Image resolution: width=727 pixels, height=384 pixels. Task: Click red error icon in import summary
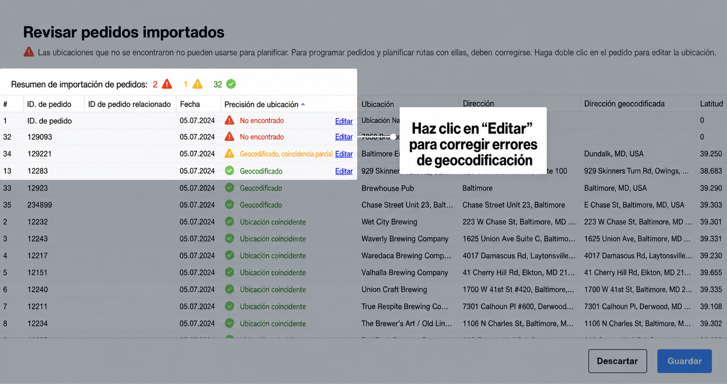pyautogui.click(x=167, y=84)
